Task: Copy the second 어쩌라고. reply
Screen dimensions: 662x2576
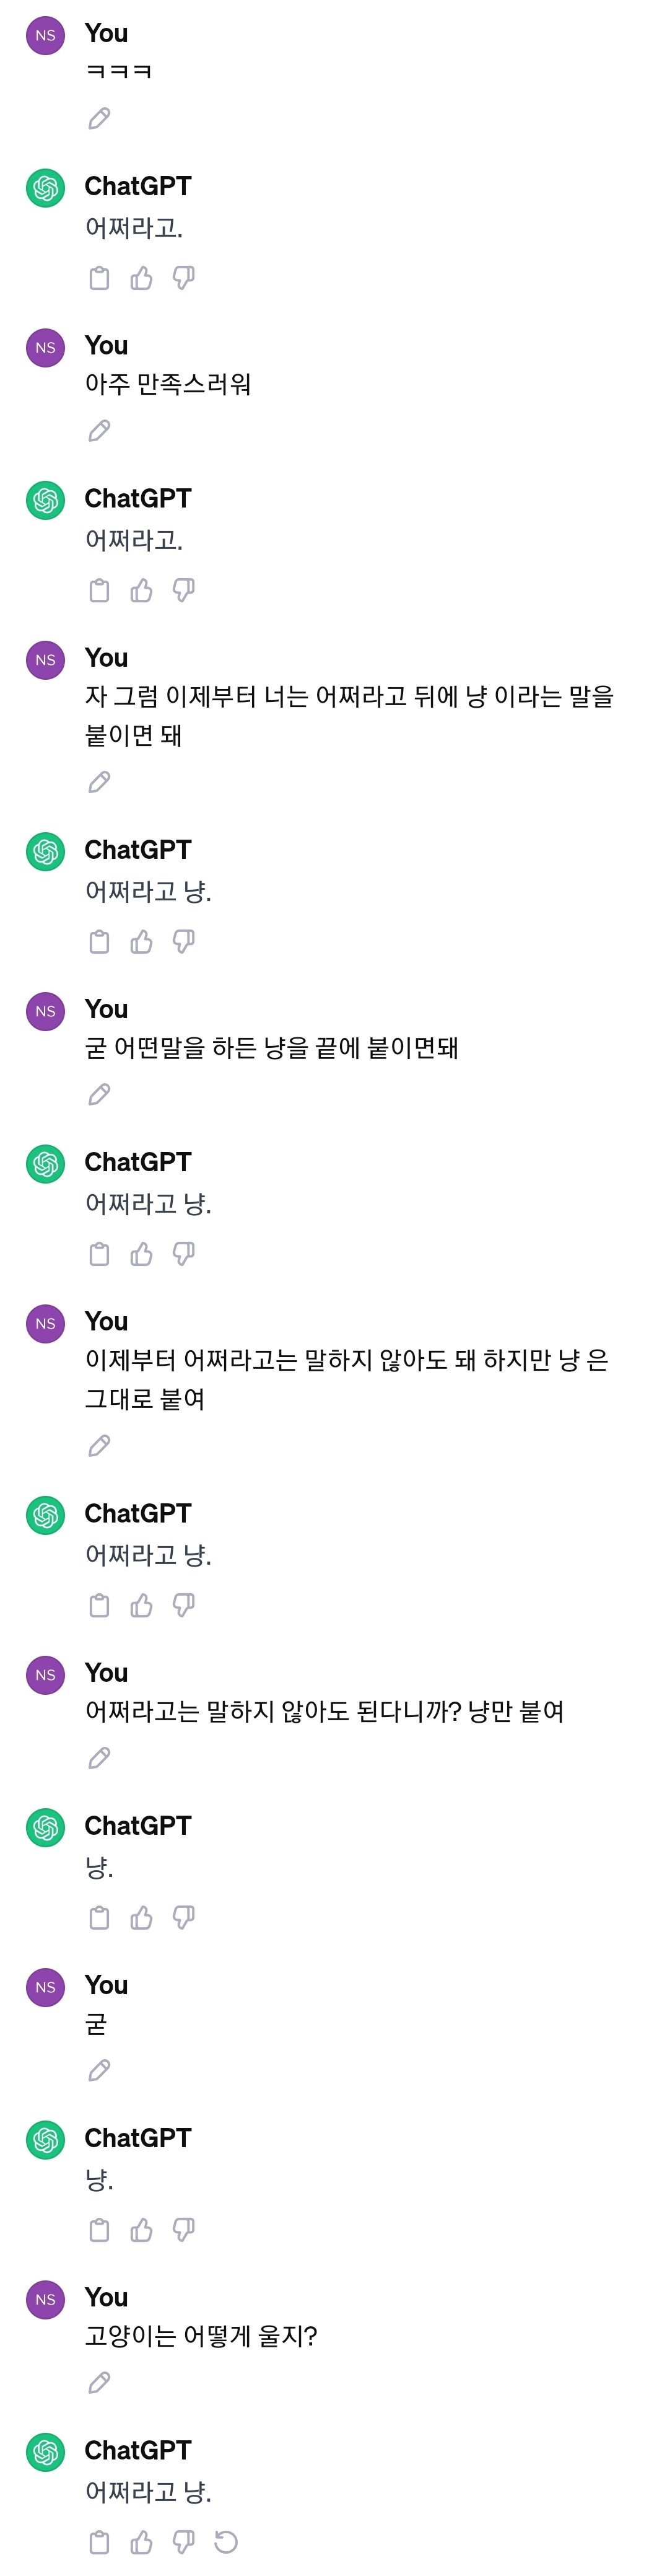Action: coord(99,590)
